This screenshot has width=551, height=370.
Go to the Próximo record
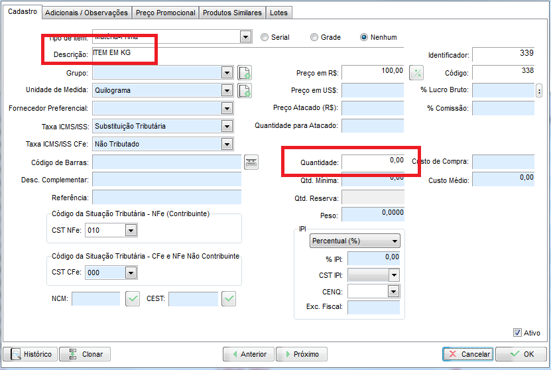coord(301,354)
